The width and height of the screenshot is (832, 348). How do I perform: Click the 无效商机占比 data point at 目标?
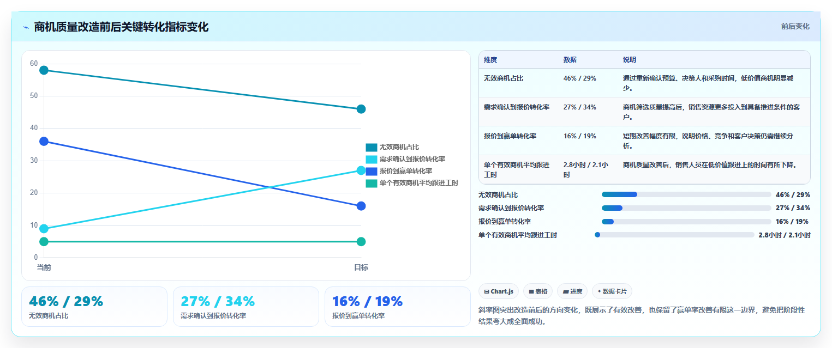click(x=361, y=109)
